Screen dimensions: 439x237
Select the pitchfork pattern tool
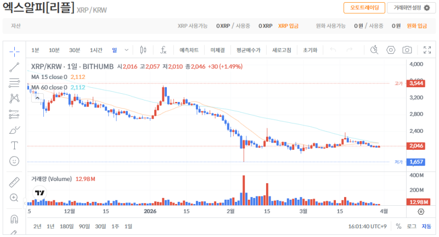(x=14, y=99)
